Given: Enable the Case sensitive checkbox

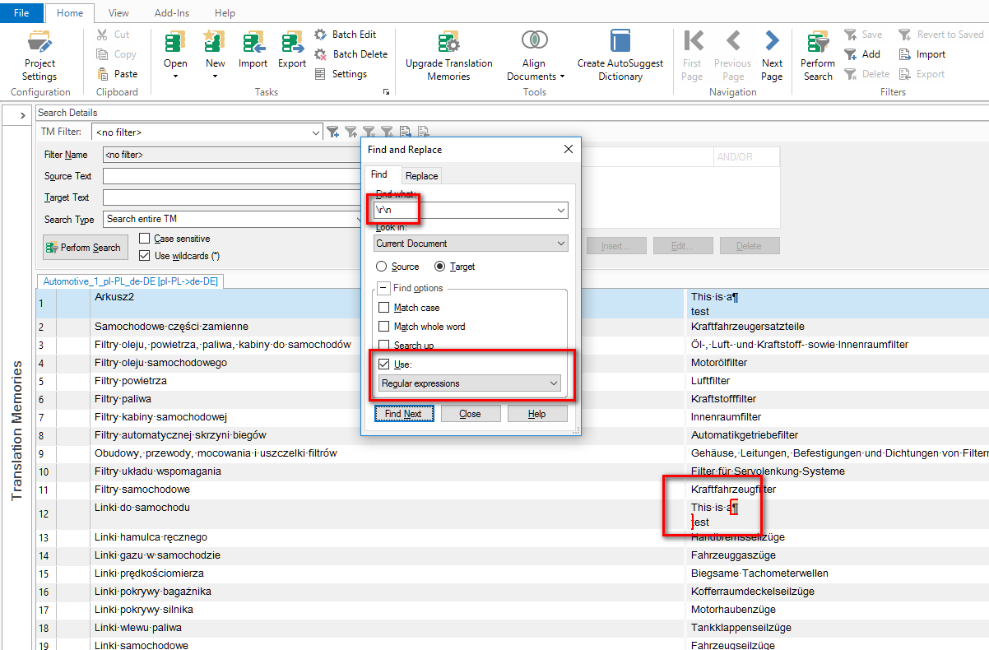Looking at the screenshot, I should [x=145, y=239].
